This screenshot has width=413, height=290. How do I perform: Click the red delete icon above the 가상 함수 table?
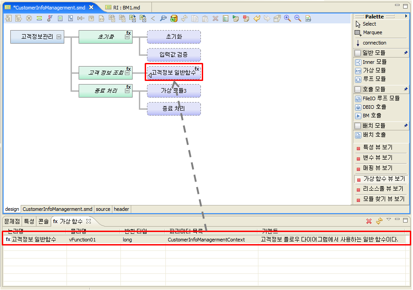(x=369, y=222)
